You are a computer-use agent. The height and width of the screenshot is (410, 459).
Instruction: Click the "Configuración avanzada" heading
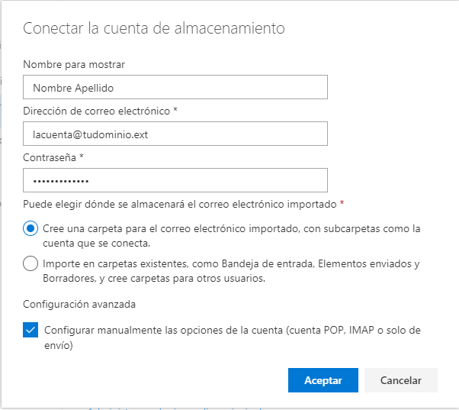click(x=80, y=304)
